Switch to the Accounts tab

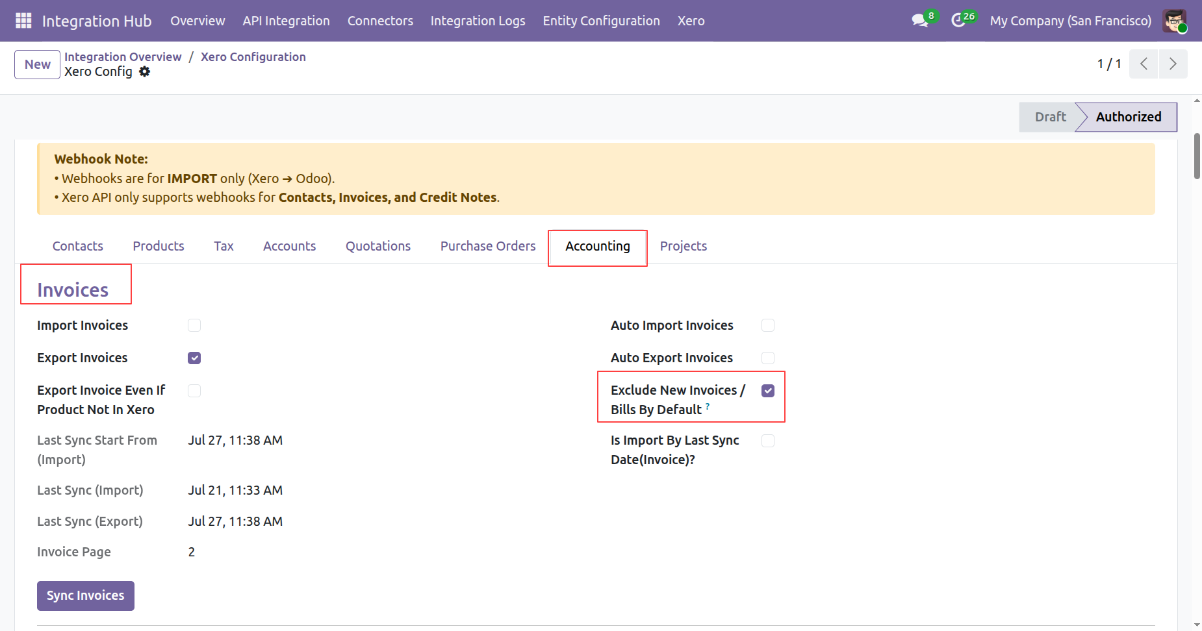pyautogui.click(x=289, y=246)
